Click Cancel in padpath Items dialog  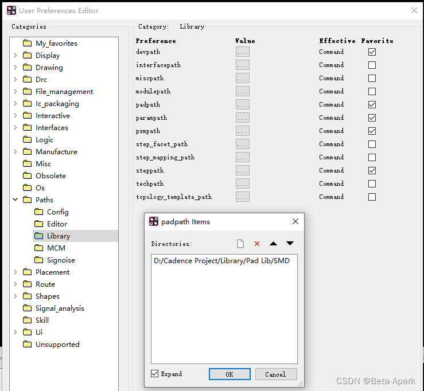pyautogui.click(x=275, y=374)
